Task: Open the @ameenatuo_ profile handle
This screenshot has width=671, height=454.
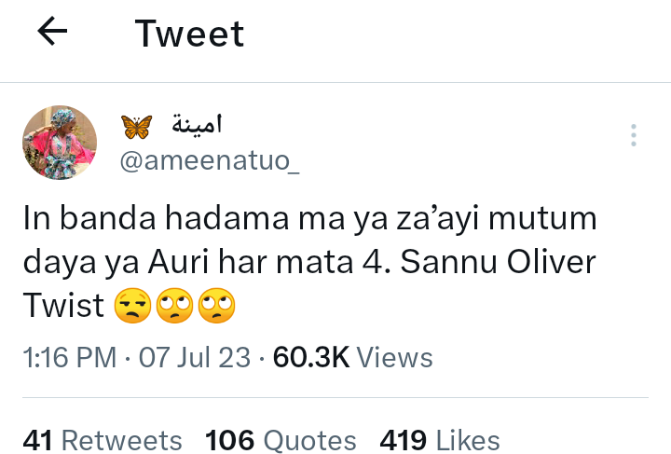Action: (211, 159)
